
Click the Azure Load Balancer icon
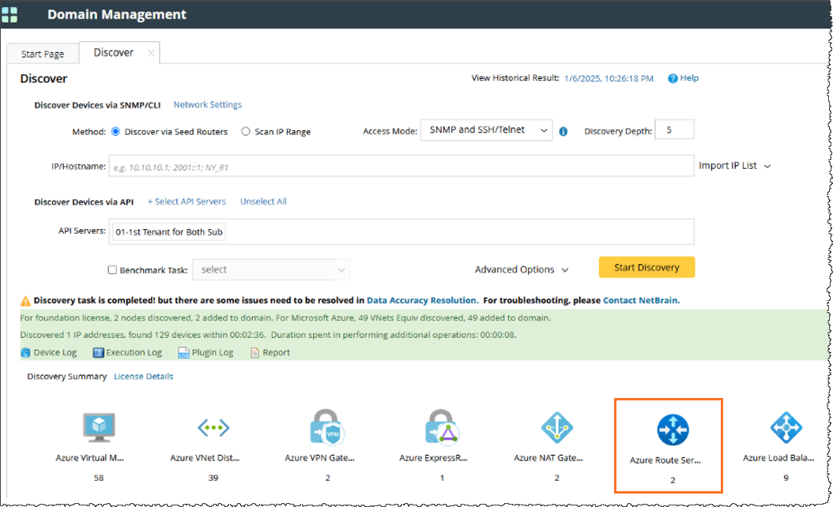[x=786, y=427]
